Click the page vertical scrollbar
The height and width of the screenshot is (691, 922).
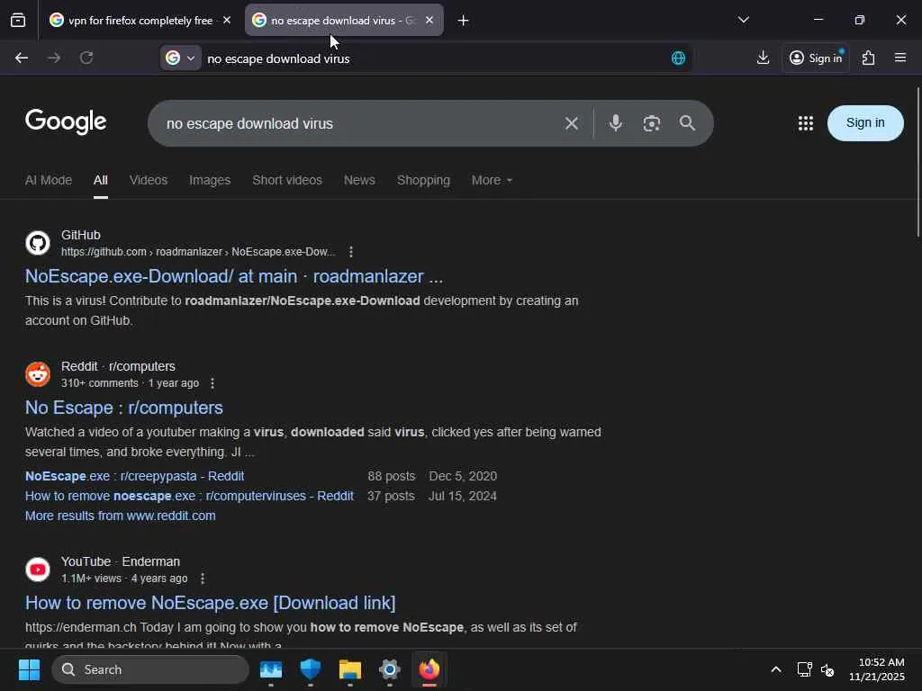(917, 163)
